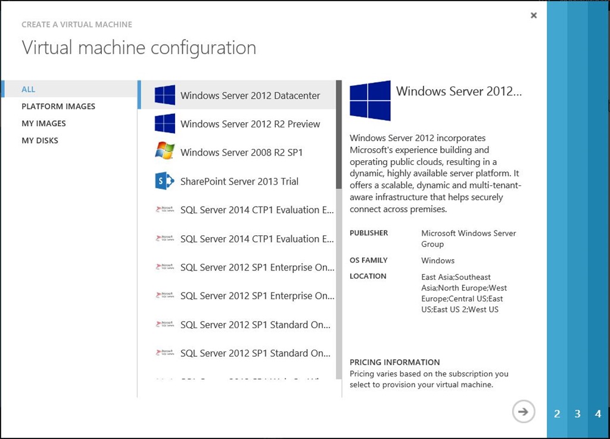Click the second SQL Server 2014 CTP1 icon
610x439 pixels.
click(164, 238)
